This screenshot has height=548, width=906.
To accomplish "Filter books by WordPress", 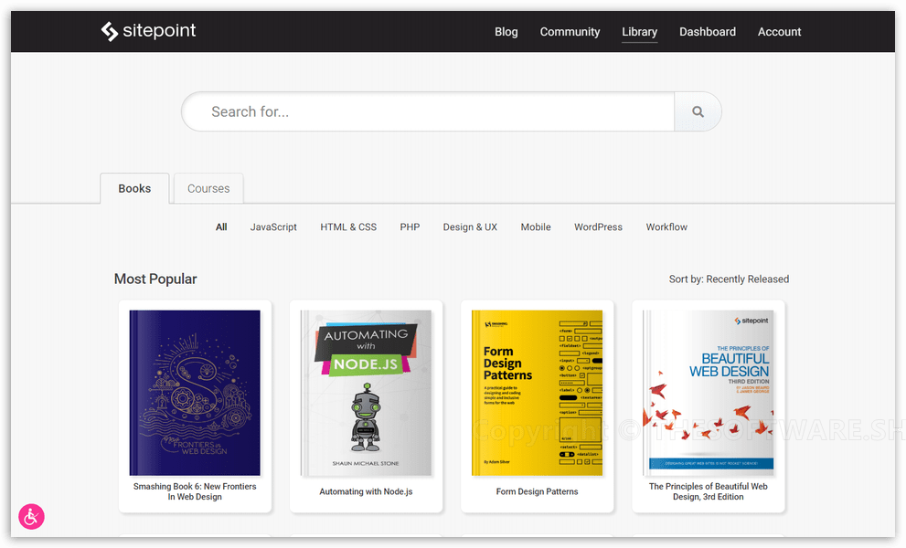I will [x=598, y=227].
